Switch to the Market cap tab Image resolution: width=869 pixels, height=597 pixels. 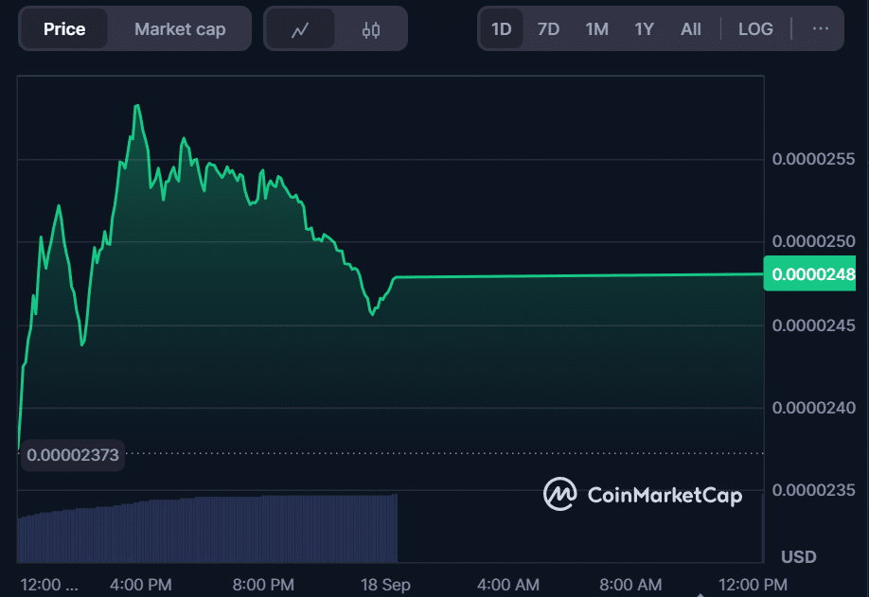click(180, 29)
